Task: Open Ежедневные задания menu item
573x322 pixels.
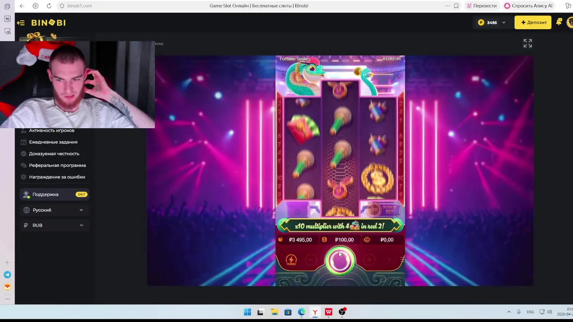Action: [53, 142]
